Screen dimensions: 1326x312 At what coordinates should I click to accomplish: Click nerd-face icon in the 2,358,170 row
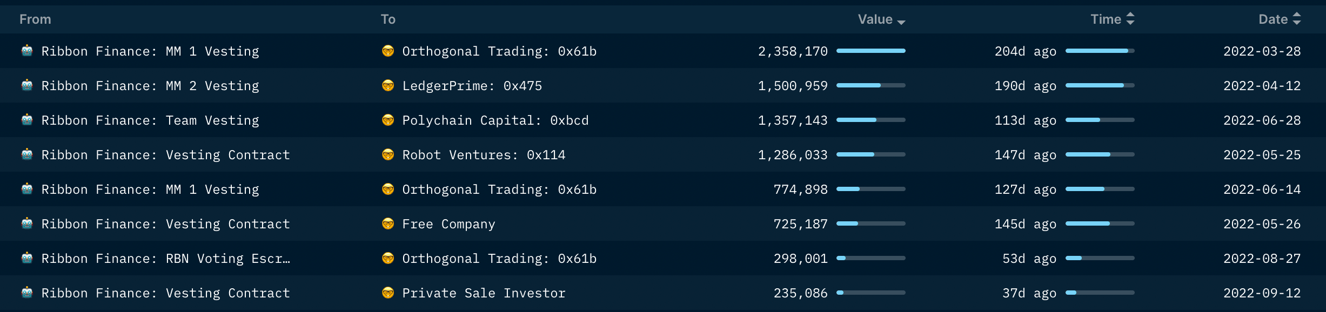pos(388,51)
